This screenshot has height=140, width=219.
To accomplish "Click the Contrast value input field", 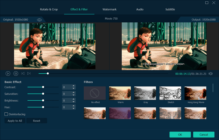I will (67, 87).
